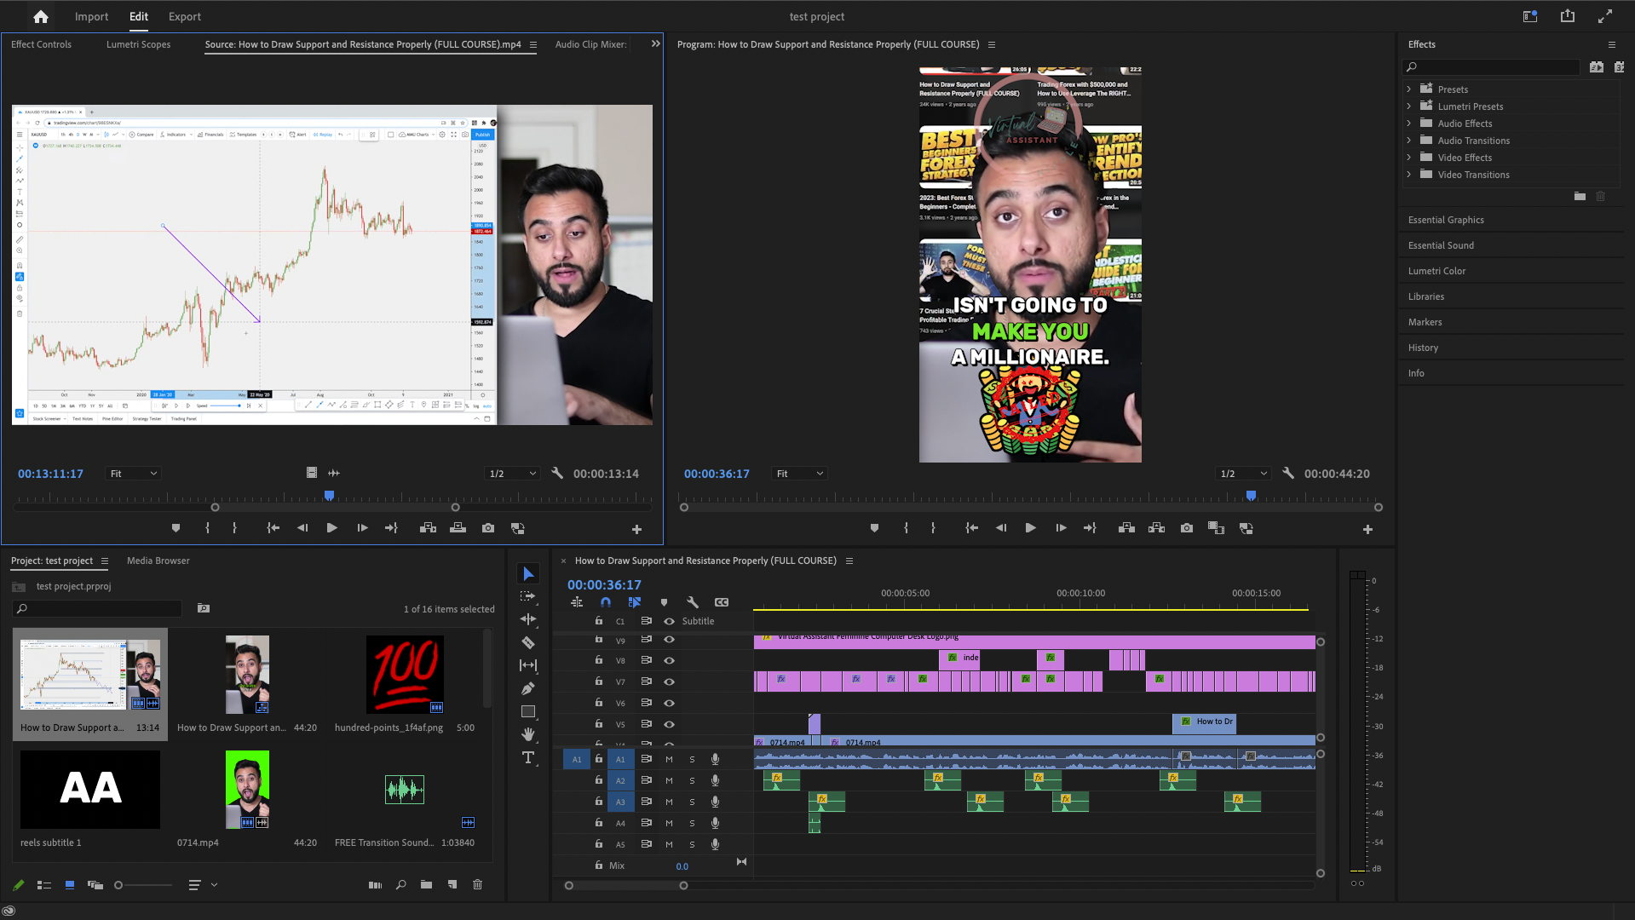This screenshot has height=920, width=1635.
Task: Open timeline display settings wrench
Action: [693, 602]
